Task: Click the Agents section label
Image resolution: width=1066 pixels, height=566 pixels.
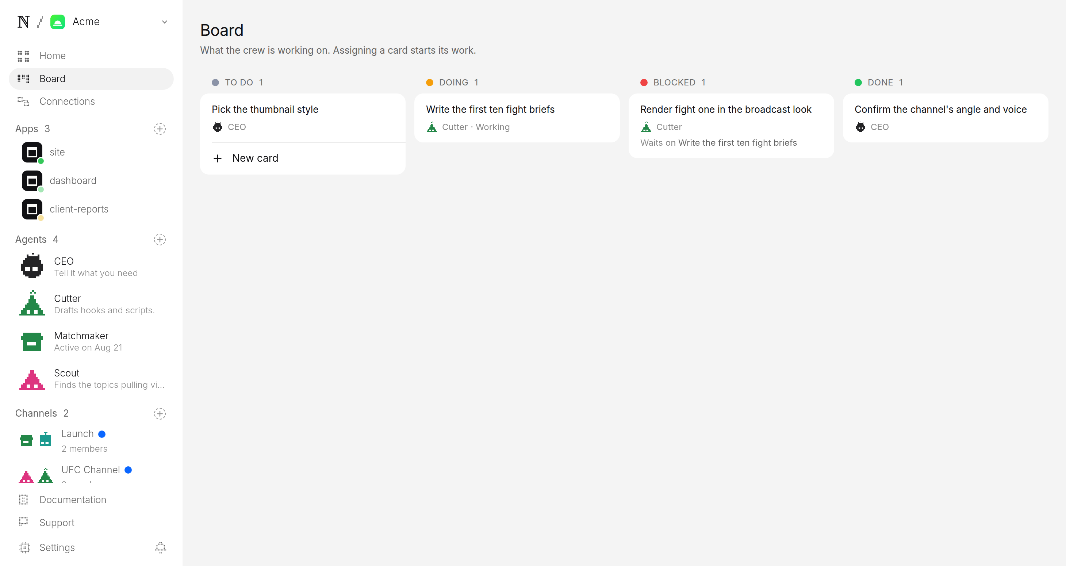Action: 31,239
